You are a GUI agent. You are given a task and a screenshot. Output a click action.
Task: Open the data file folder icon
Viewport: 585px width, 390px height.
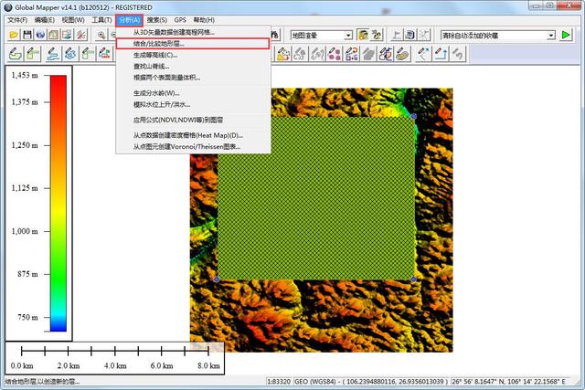pyautogui.click(x=14, y=35)
